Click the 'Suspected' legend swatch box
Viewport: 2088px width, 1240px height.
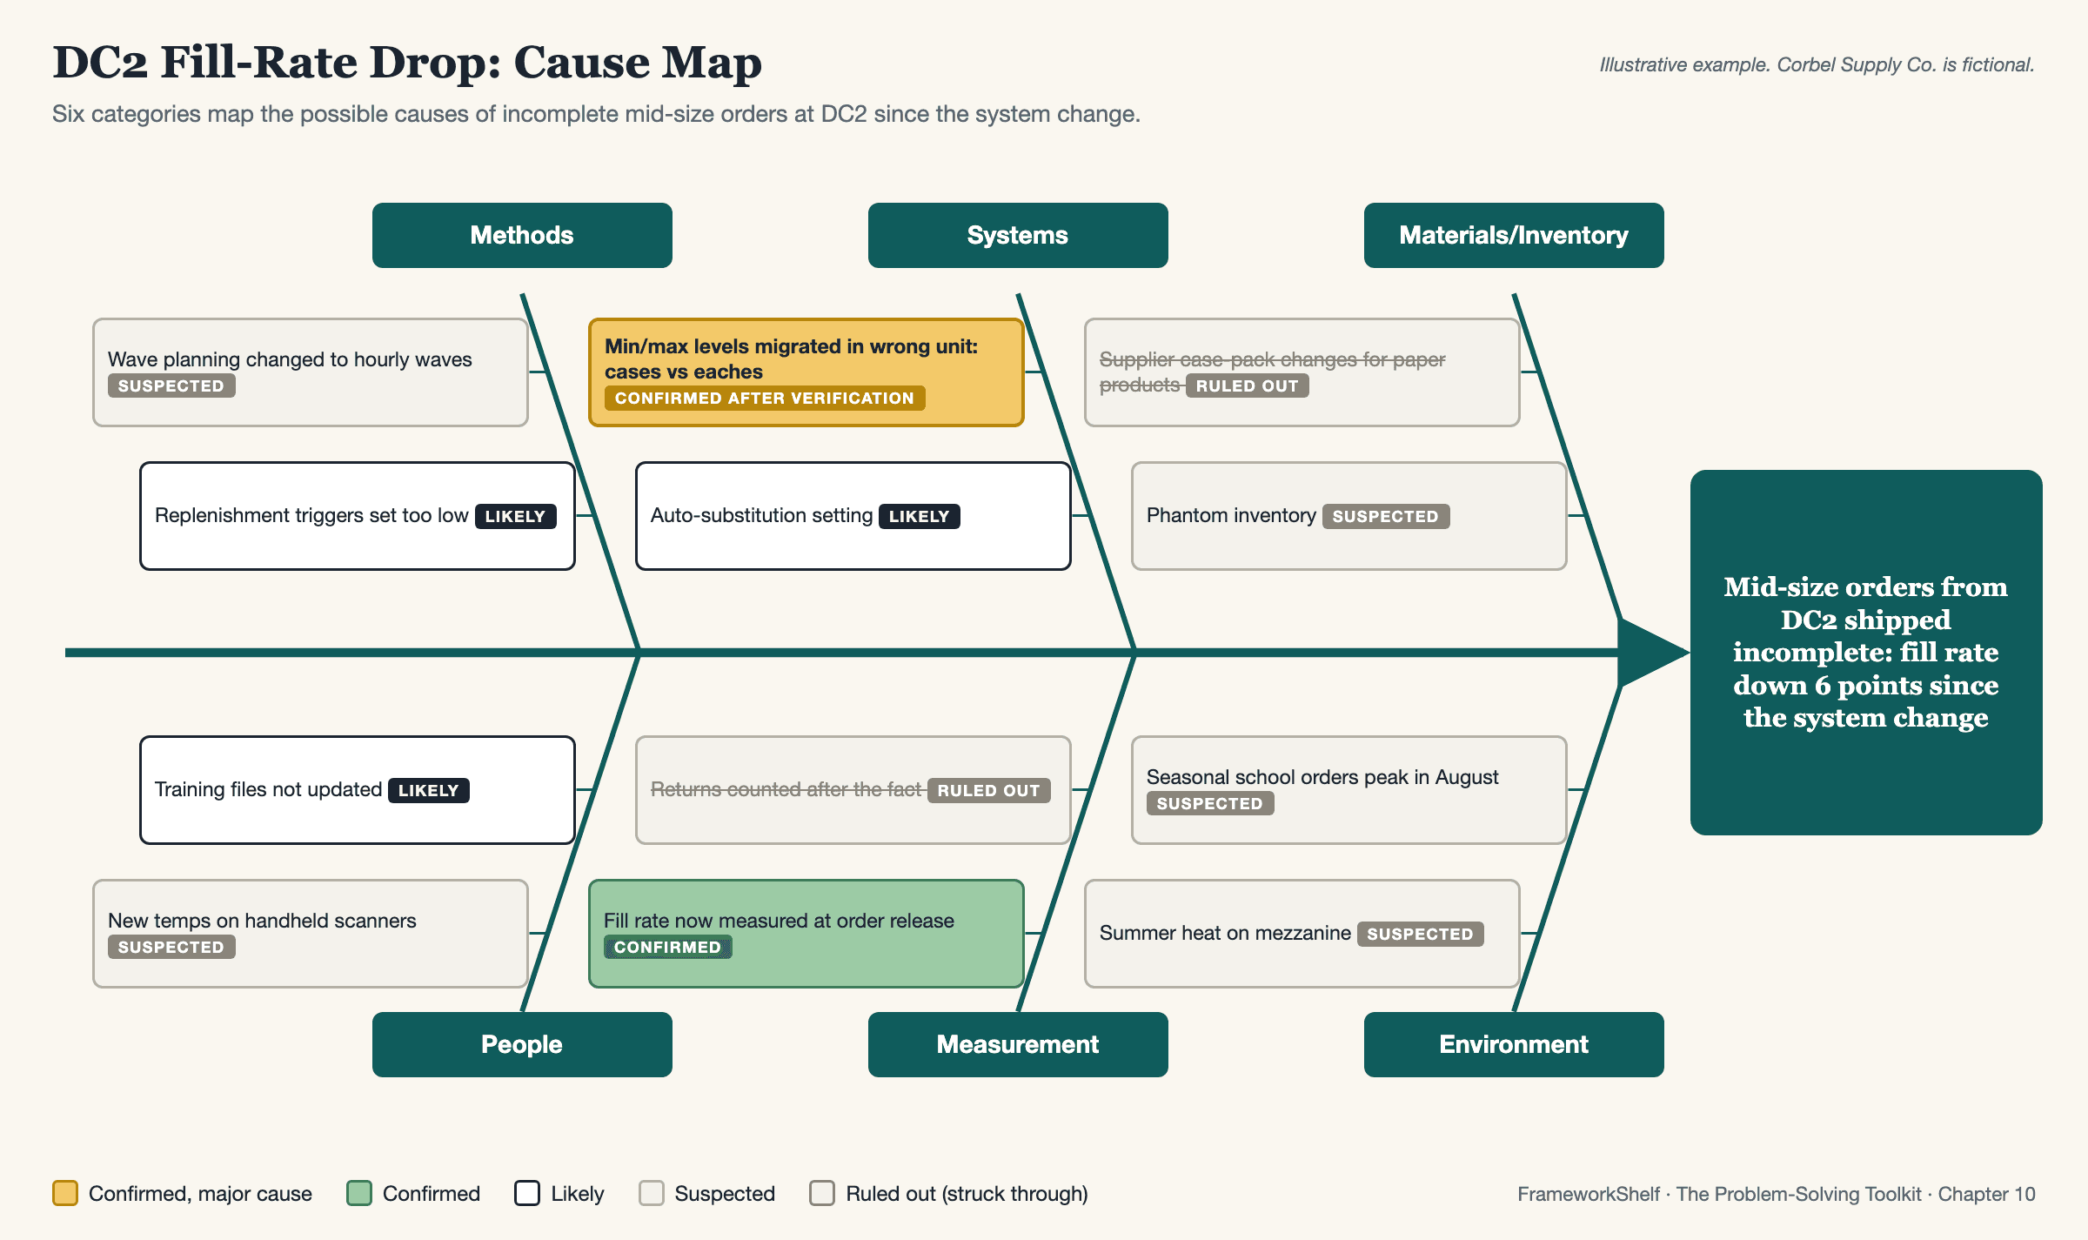(652, 1193)
